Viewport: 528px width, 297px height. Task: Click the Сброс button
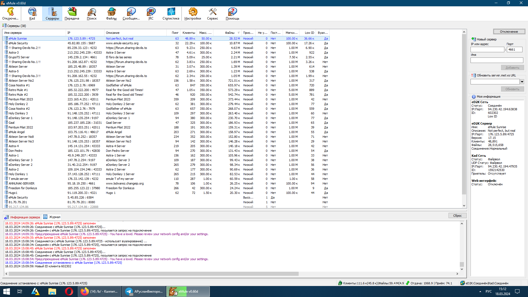pos(457,216)
